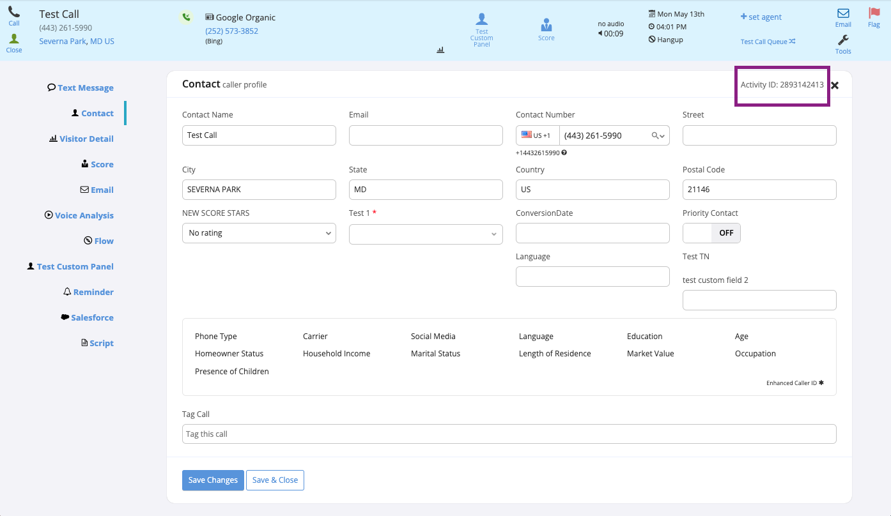Click the Google Organic source icon
This screenshot has width=891, height=516.
(209, 17)
